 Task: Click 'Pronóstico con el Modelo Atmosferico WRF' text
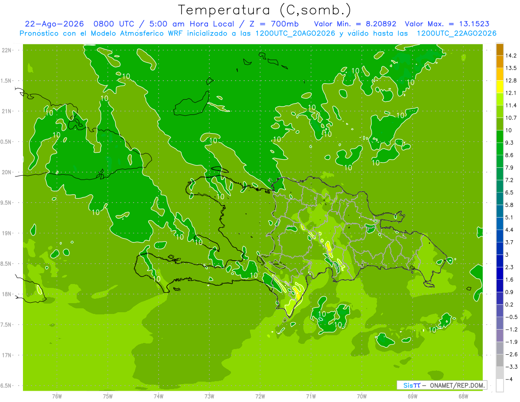101,33
